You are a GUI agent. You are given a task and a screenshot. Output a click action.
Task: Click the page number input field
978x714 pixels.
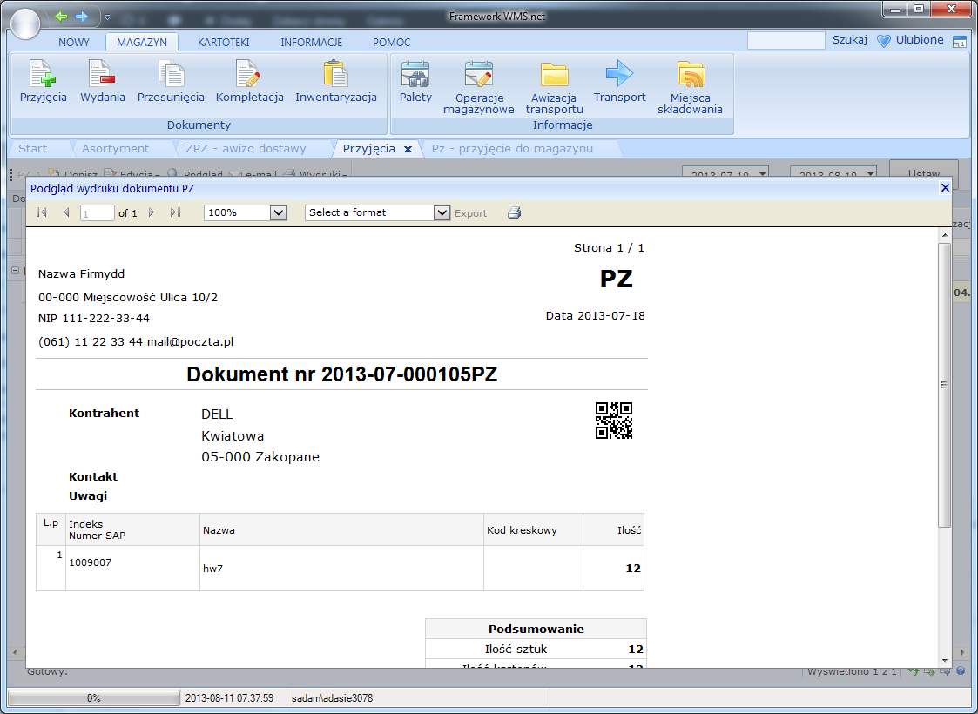(x=98, y=213)
